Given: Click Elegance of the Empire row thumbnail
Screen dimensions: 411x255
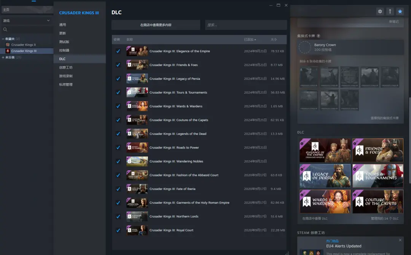Looking at the screenshot, I should click(137, 51).
